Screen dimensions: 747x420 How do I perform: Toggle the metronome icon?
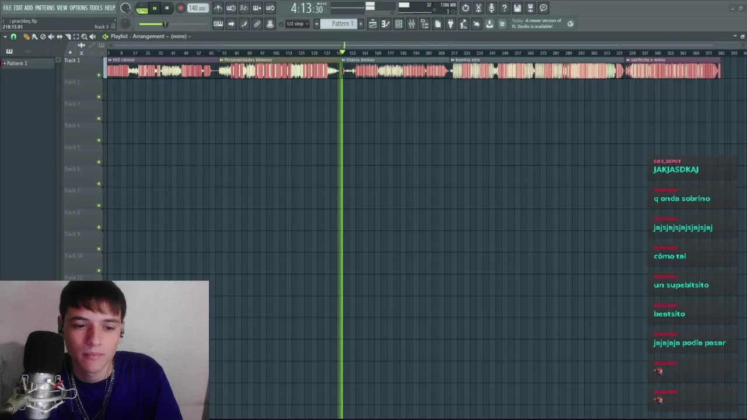[218, 8]
